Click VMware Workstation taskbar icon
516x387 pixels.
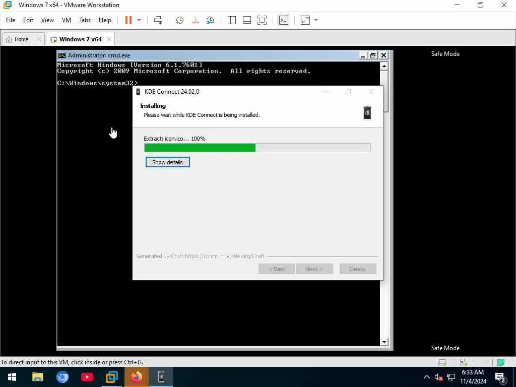tap(111, 377)
